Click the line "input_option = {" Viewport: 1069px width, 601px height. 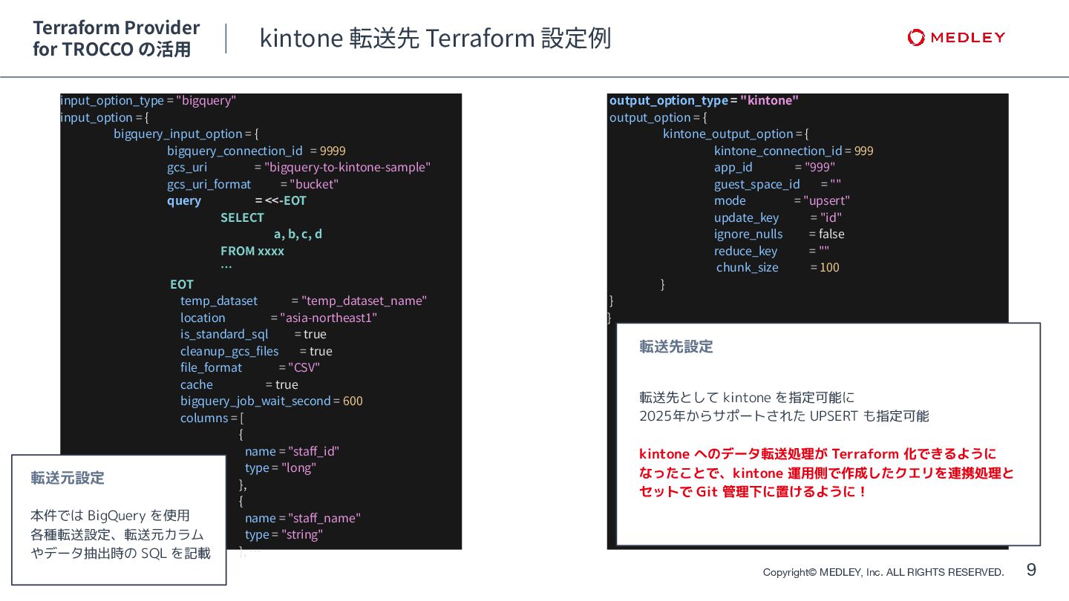105,117
